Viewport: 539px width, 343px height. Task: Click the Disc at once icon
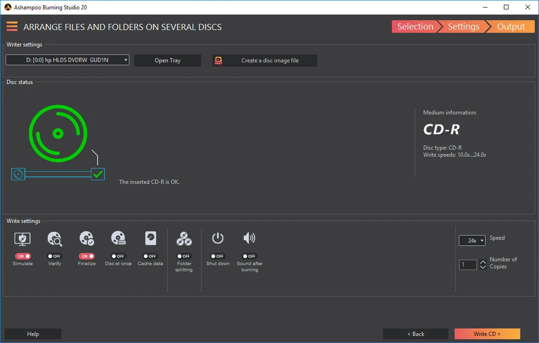pyautogui.click(x=118, y=239)
